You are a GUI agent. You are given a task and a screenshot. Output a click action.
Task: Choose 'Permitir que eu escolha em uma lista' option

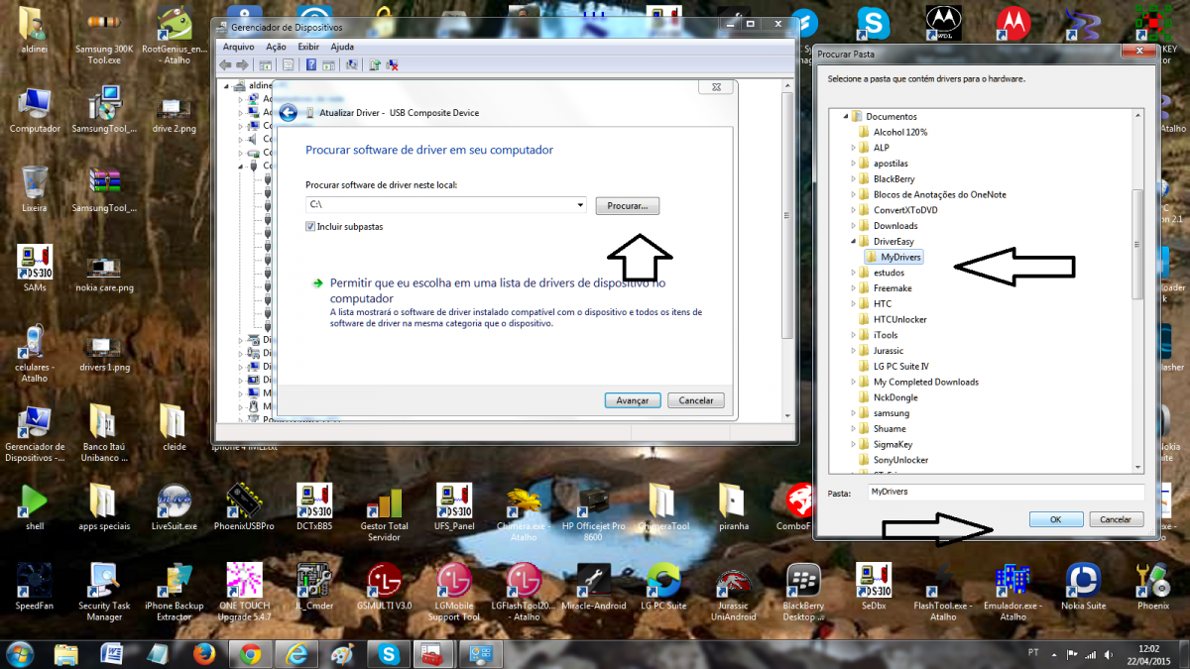[x=497, y=289]
